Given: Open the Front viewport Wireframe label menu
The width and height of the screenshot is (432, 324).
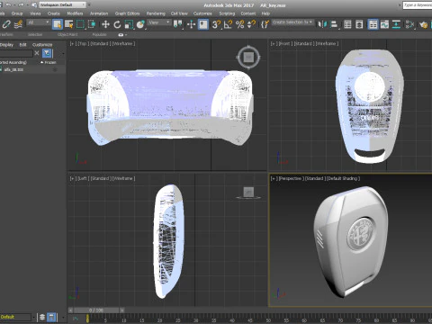Looking at the screenshot, I should [x=327, y=44].
